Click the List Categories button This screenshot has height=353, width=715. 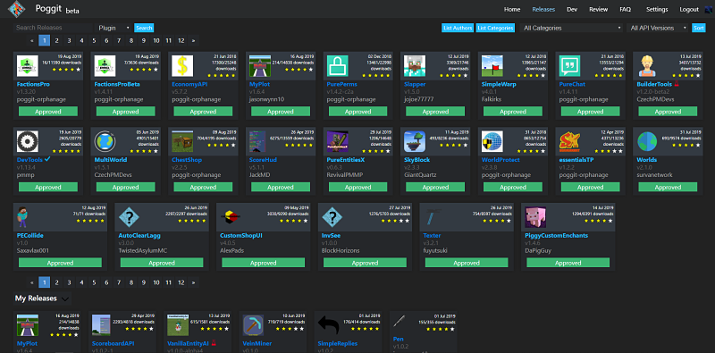pyautogui.click(x=496, y=28)
